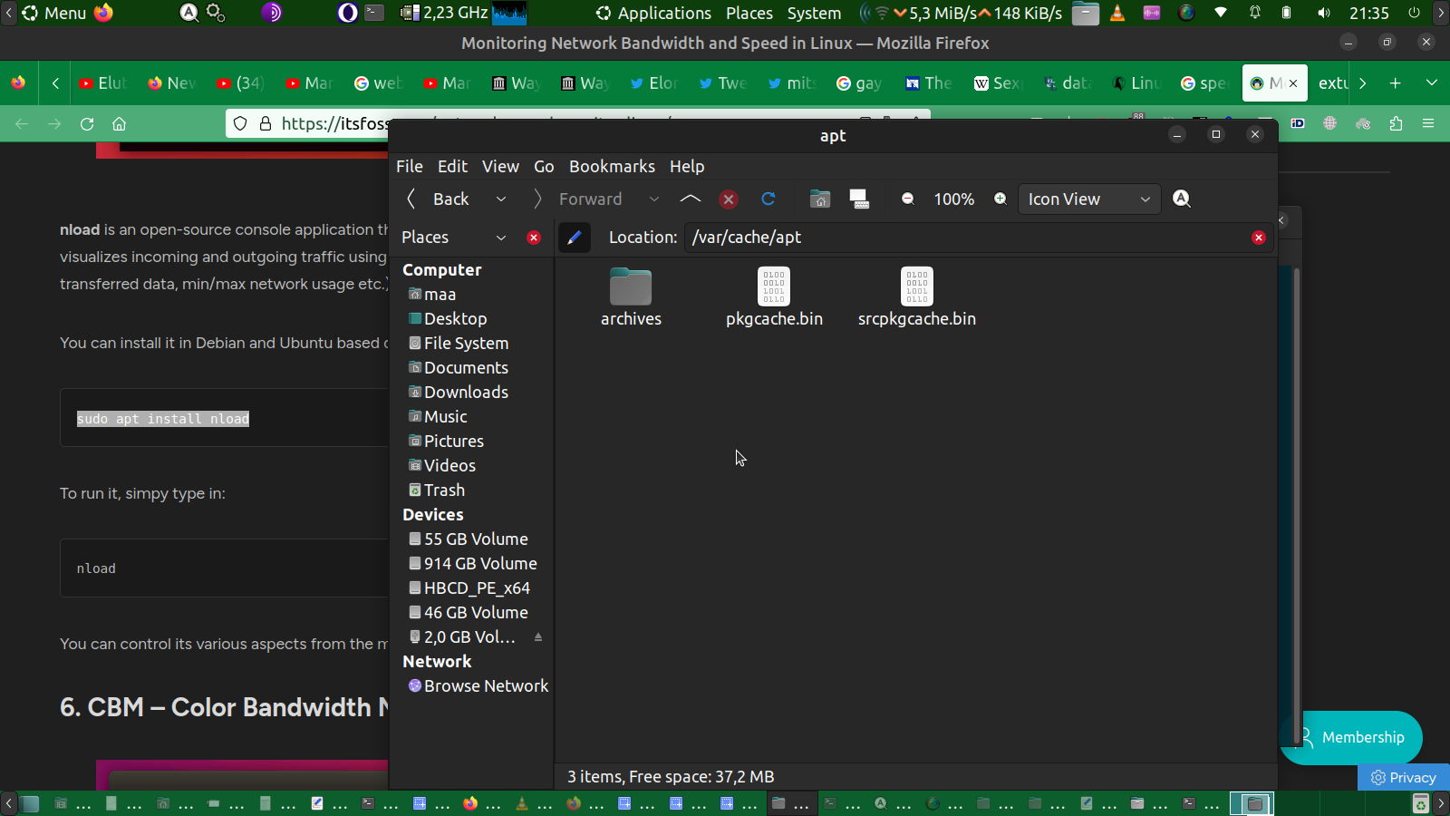Open Firefox extensions puzzle icon
The image size is (1450, 816).
pyautogui.click(x=1396, y=124)
